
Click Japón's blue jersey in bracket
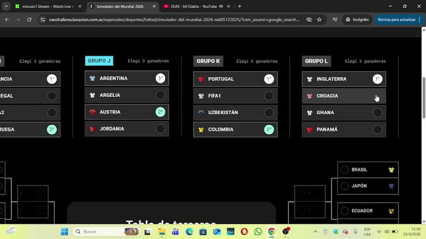click(x=391, y=186)
